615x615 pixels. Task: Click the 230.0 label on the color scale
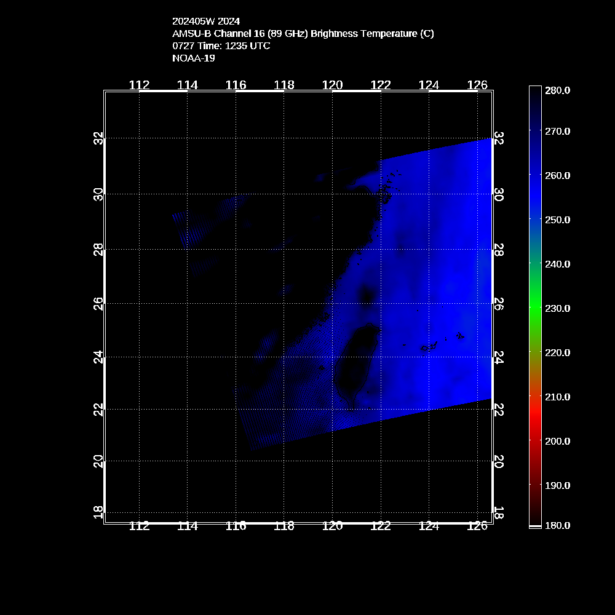(557, 309)
